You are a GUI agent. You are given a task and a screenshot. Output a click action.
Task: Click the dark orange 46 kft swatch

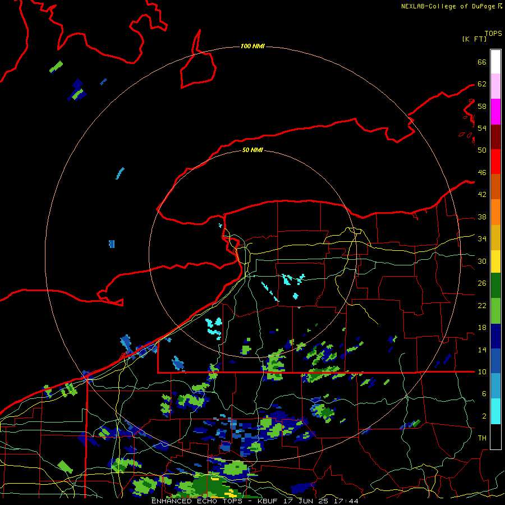click(495, 187)
